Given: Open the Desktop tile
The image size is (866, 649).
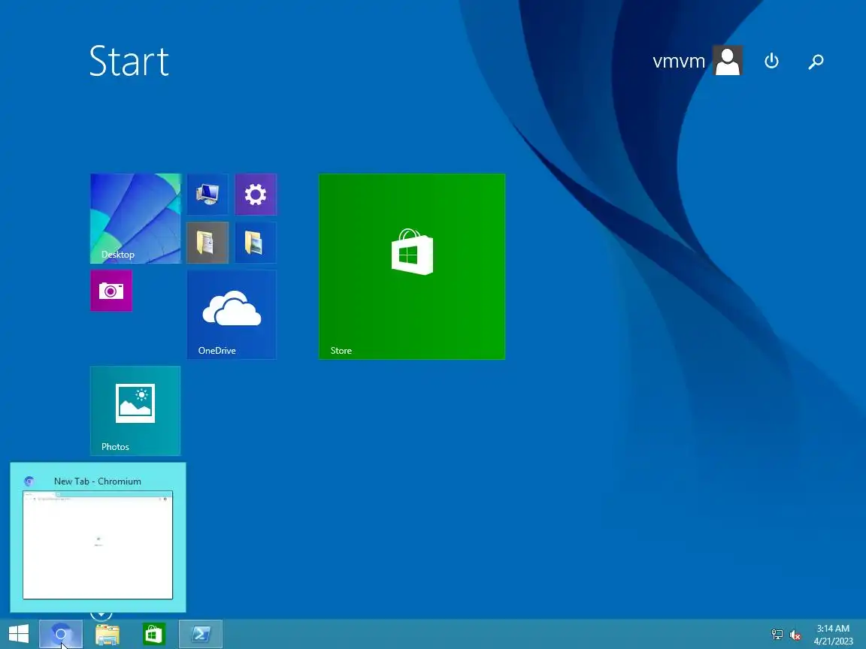Looking at the screenshot, I should point(135,219).
